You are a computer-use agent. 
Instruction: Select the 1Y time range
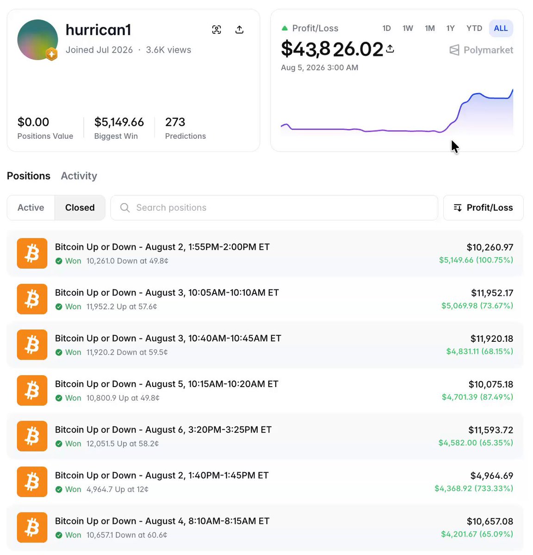451,28
